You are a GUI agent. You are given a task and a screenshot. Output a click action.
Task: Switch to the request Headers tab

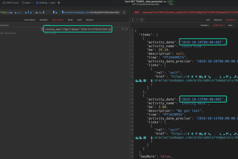[x=44, y=20]
